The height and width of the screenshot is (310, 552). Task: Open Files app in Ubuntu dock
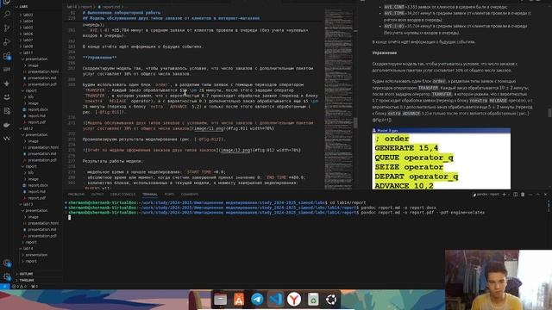(221, 300)
